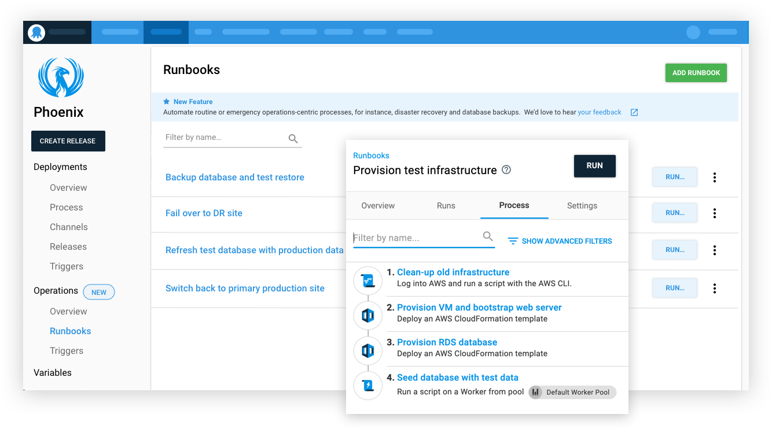The width and height of the screenshot is (772, 429).
Task: Open the user avatar in top bar
Action: point(693,32)
